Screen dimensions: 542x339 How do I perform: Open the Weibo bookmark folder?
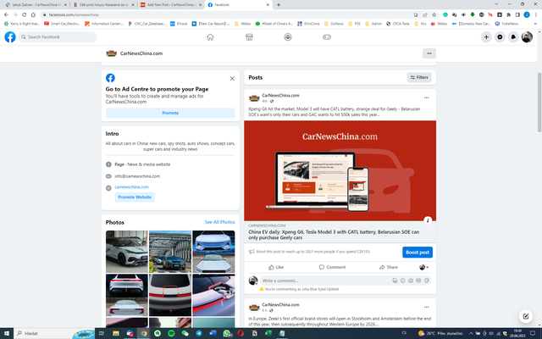point(243,24)
